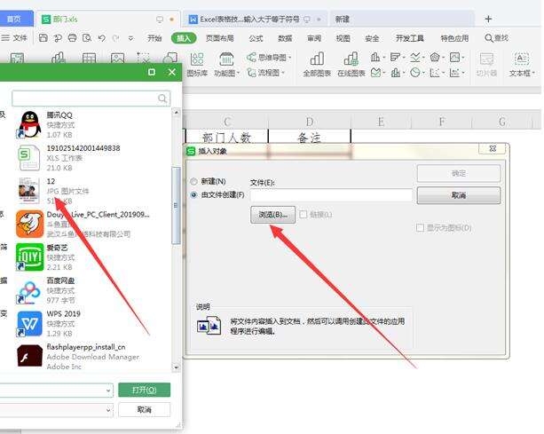Screen dimensions: 544x434
Task: Switch to the 开发工具 ribbon tab
Action: pos(410,38)
